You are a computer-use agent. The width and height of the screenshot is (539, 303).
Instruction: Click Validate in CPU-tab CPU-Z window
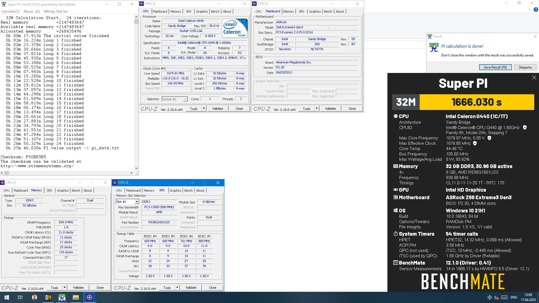[x=218, y=109]
